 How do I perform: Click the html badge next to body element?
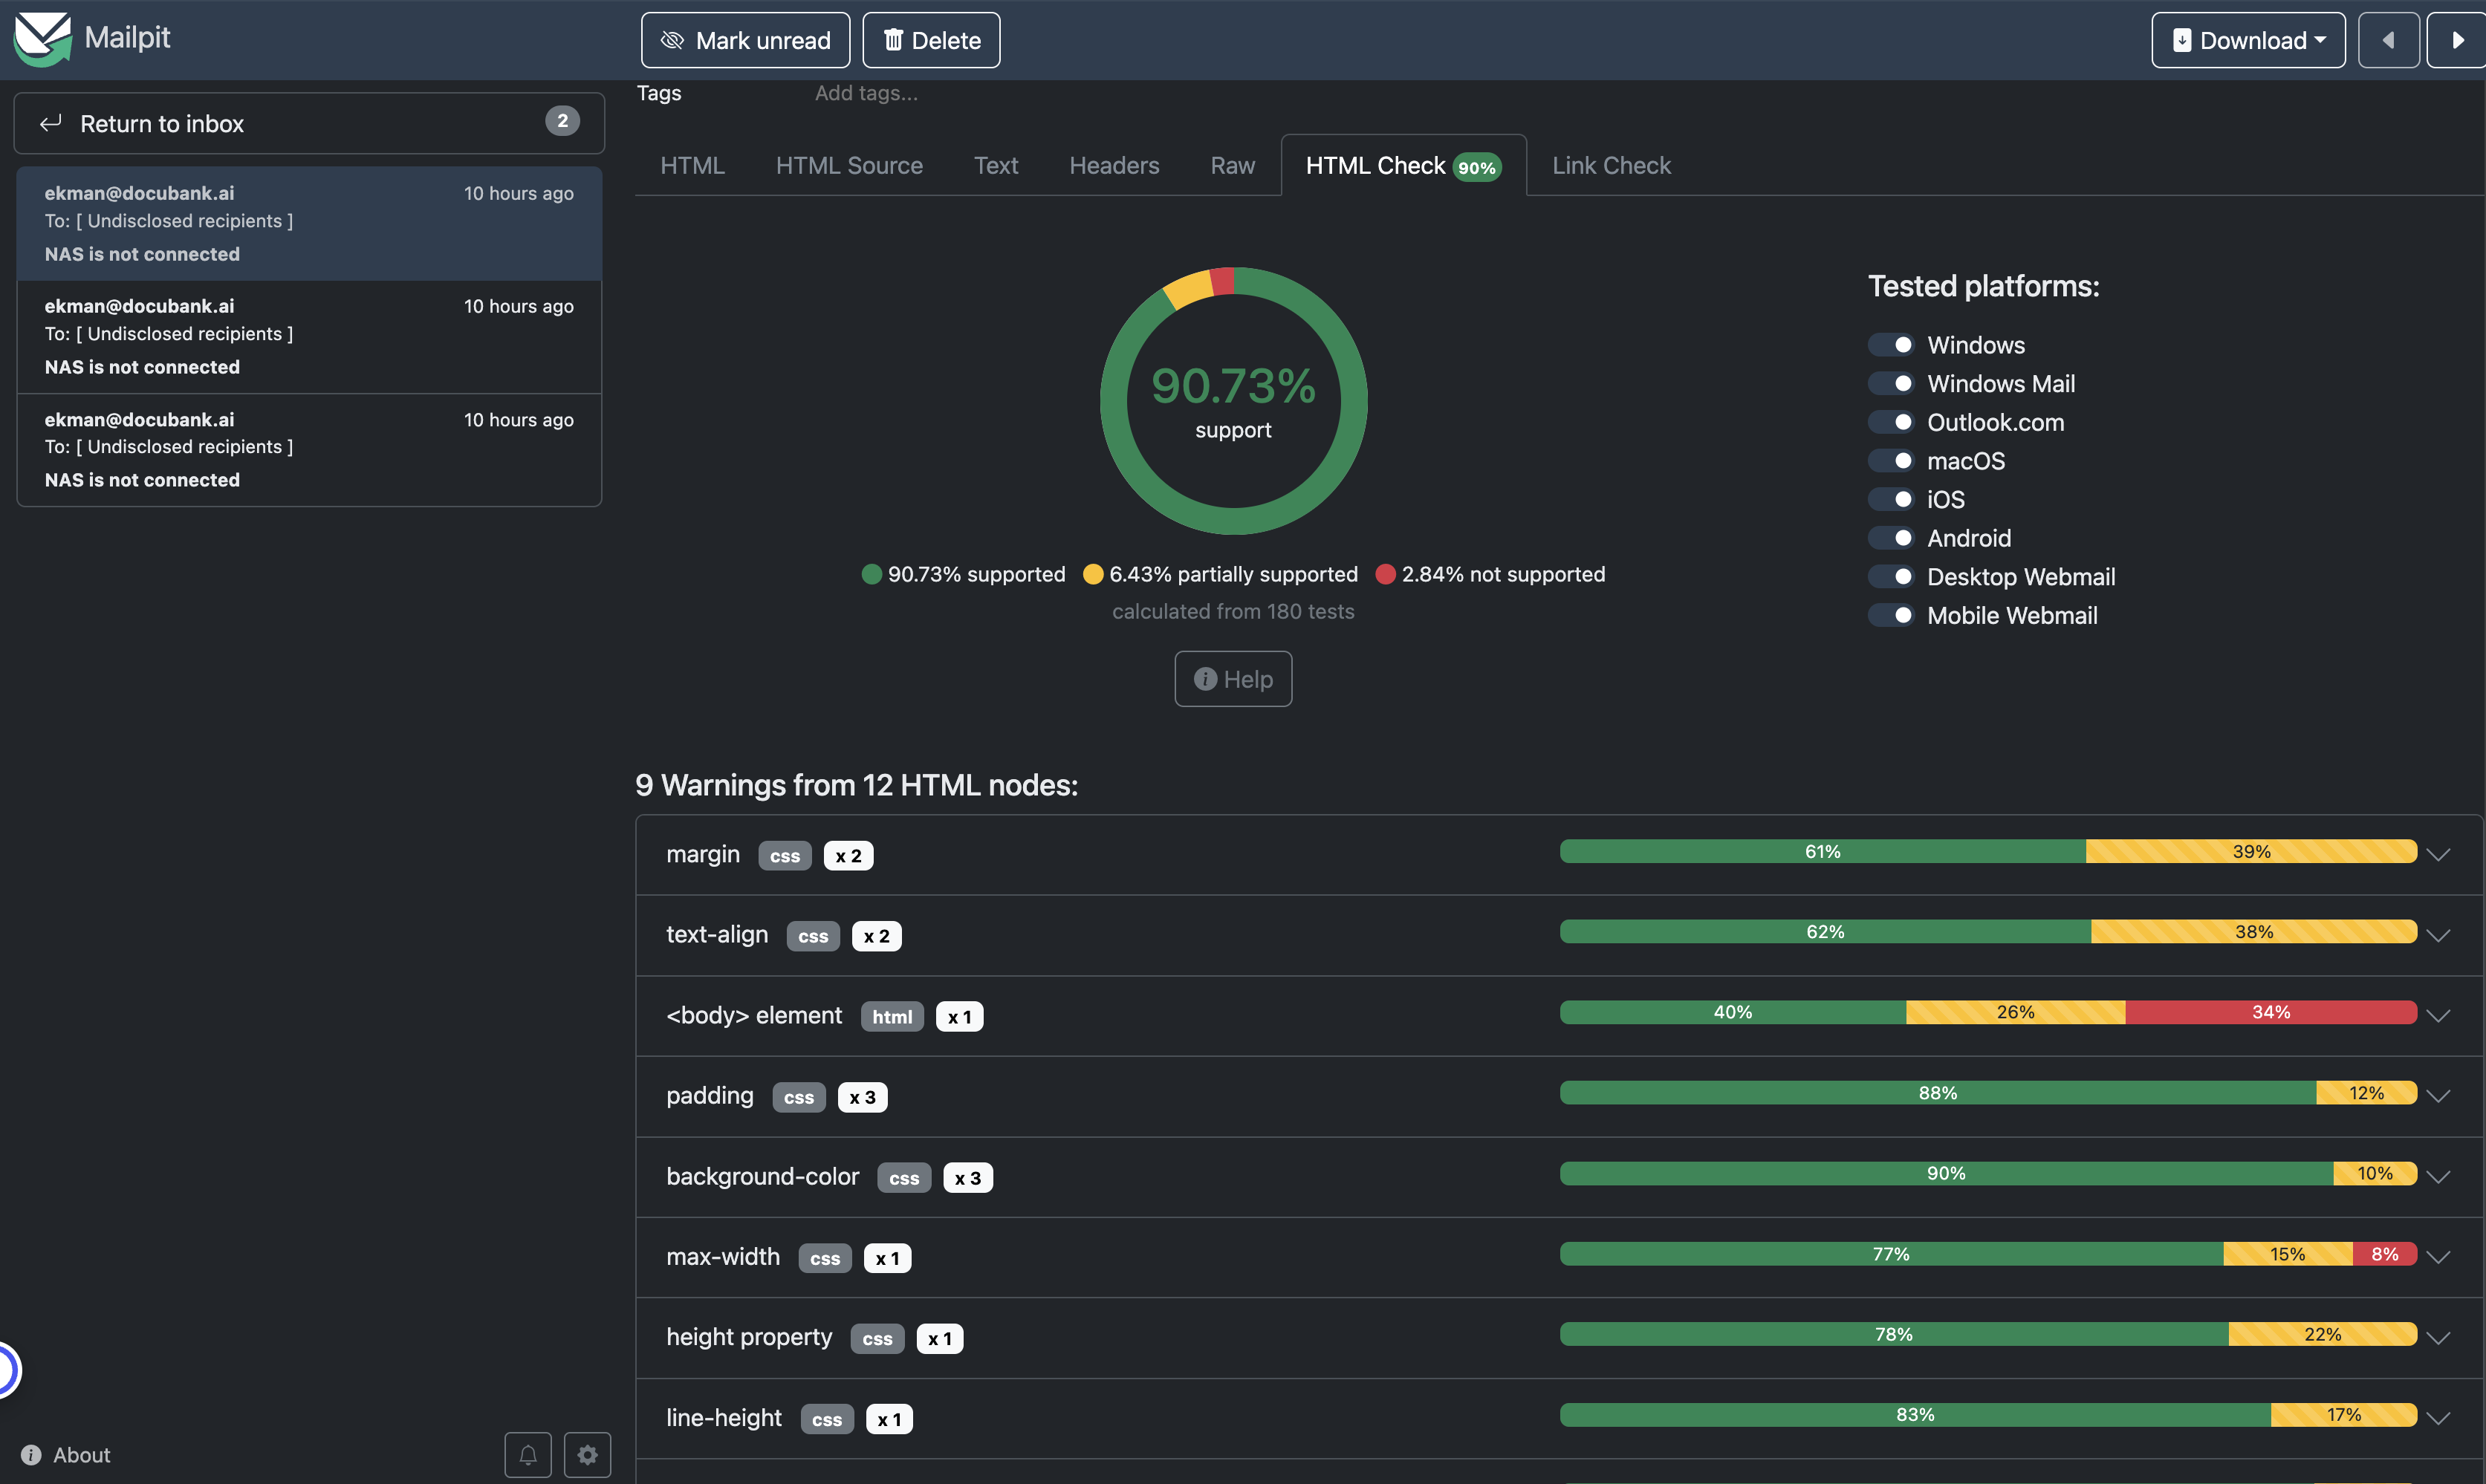click(x=892, y=1017)
